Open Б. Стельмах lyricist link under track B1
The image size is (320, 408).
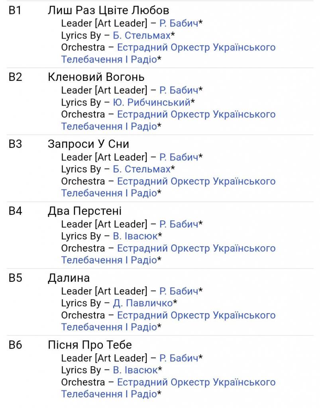(x=141, y=35)
